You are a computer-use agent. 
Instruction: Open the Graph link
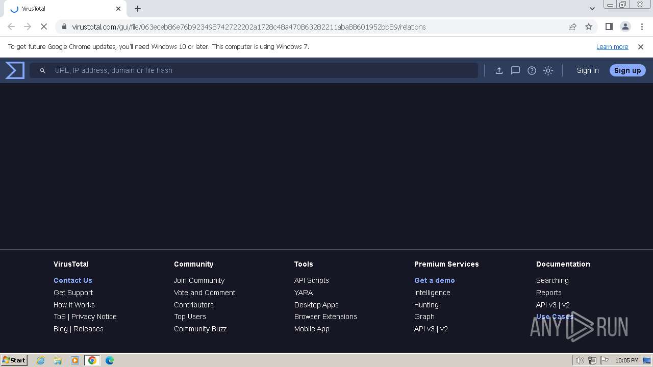tap(424, 317)
